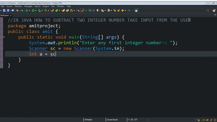Toggle Show Whitespace Characters pilcrow icon
217x122 pixels.
coord(98,11)
